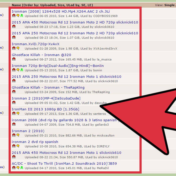Open comment bubble icon for Ironman.XviD.720p-XvAvX
Image resolution: width=176 pixels, height=176 pixels.
pos(18,48)
